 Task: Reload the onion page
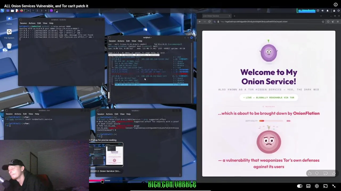tap(209, 21)
